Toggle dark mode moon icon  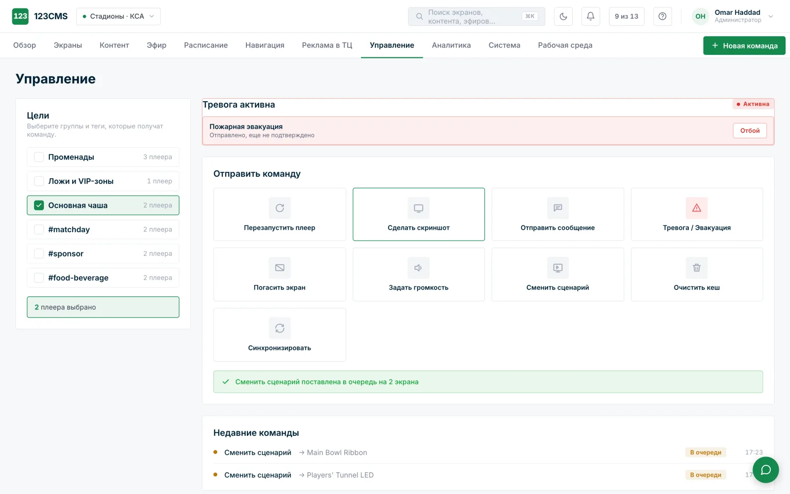tap(563, 16)
